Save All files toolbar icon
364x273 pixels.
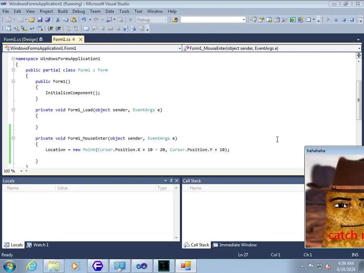(x=48, y=20)
